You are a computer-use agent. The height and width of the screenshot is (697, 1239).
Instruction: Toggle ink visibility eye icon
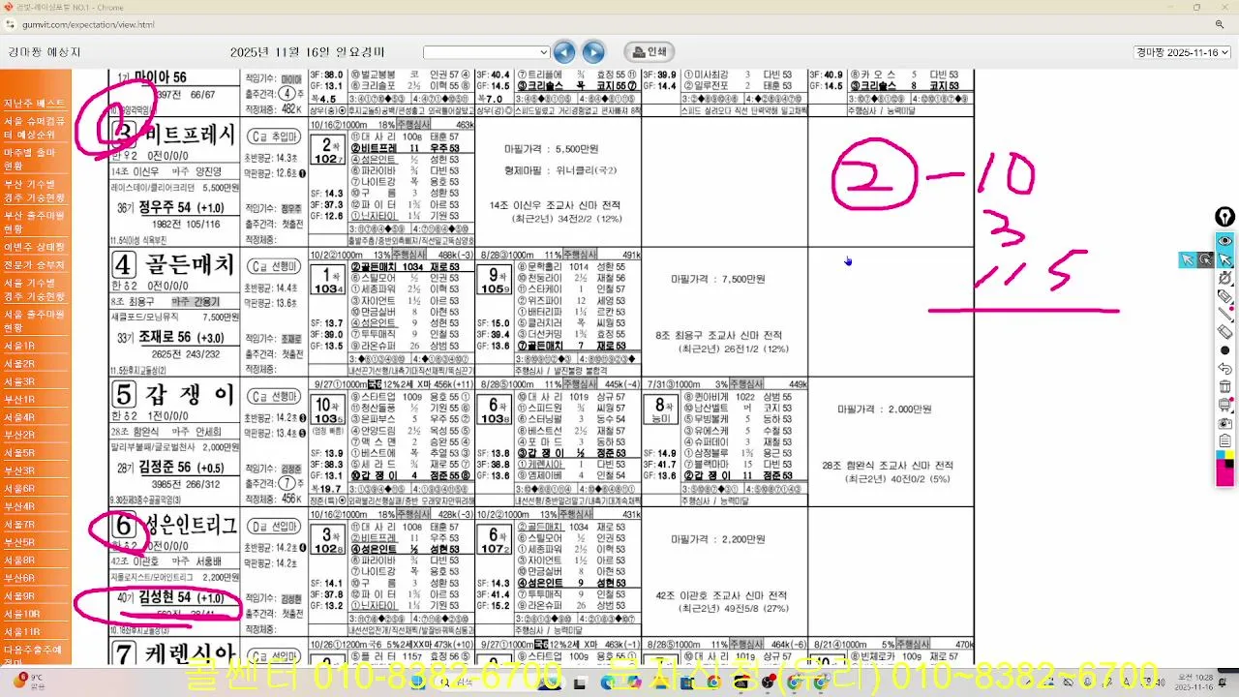1225,241
